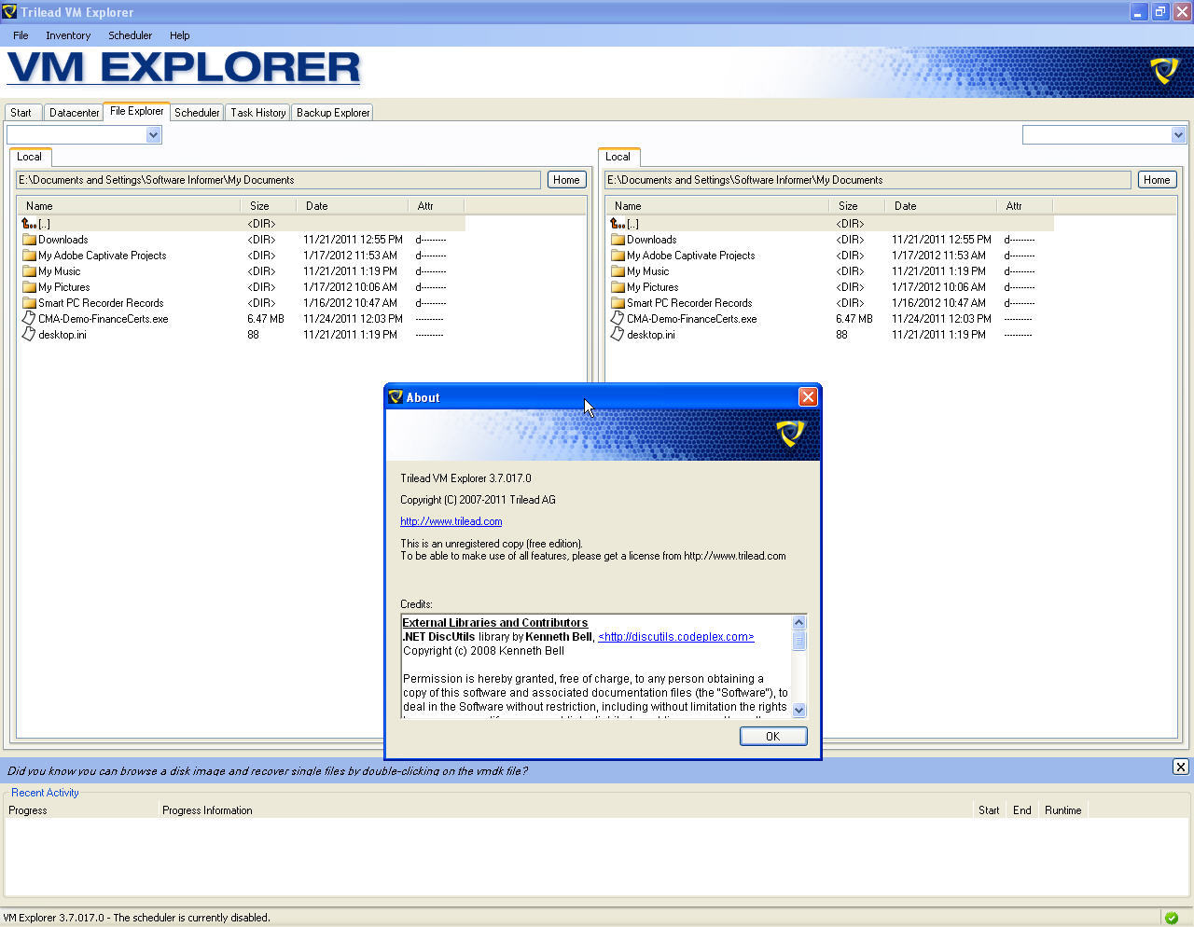1194x927 pixels.
Task: Click Progress Information column header
Action: pyautogui.click(x=565, y=810)
